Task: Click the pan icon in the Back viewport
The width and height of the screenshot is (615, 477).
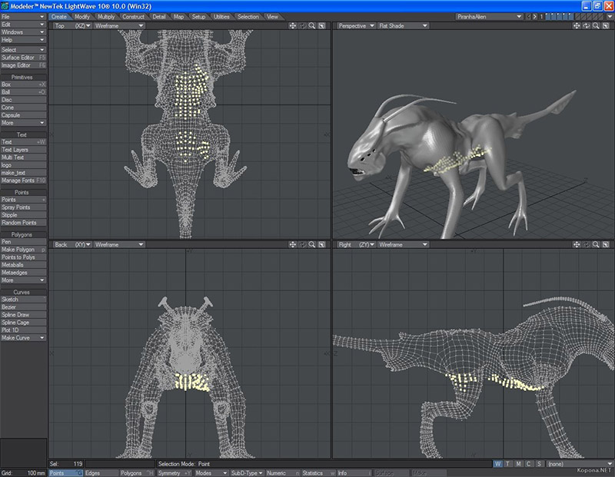Action: click(x=293, y=245)
